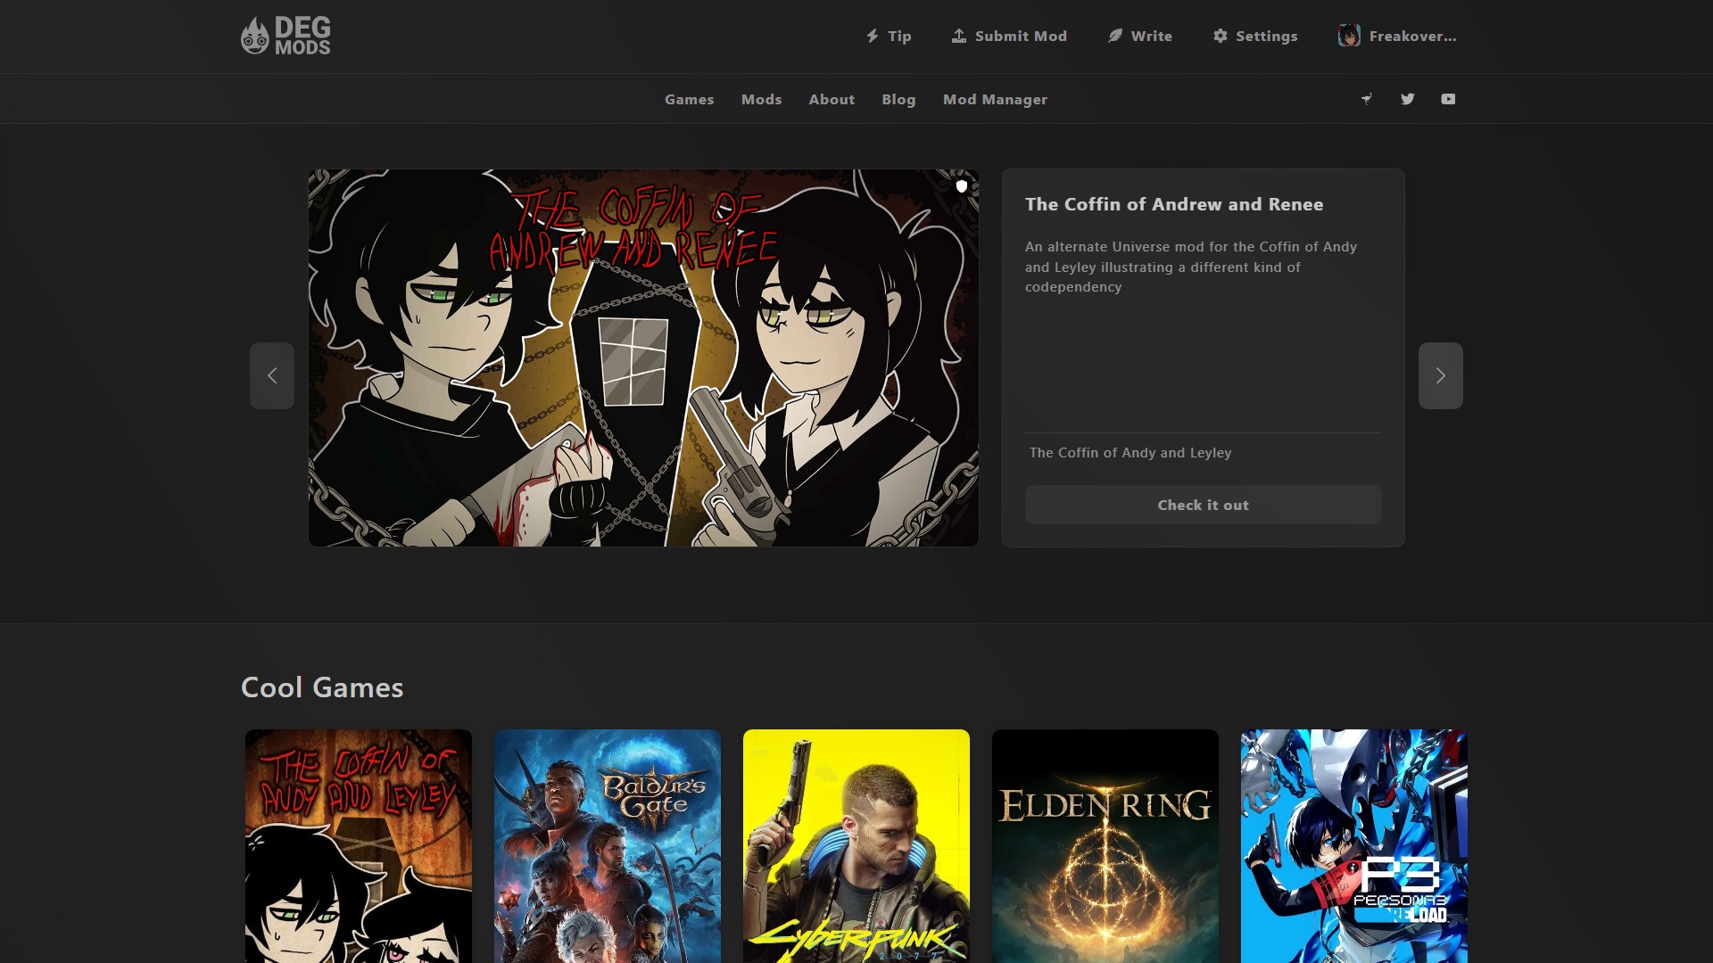The image size is (1713, 963).
Task: Open the Twitter social link
Action: click(1407, 99)
